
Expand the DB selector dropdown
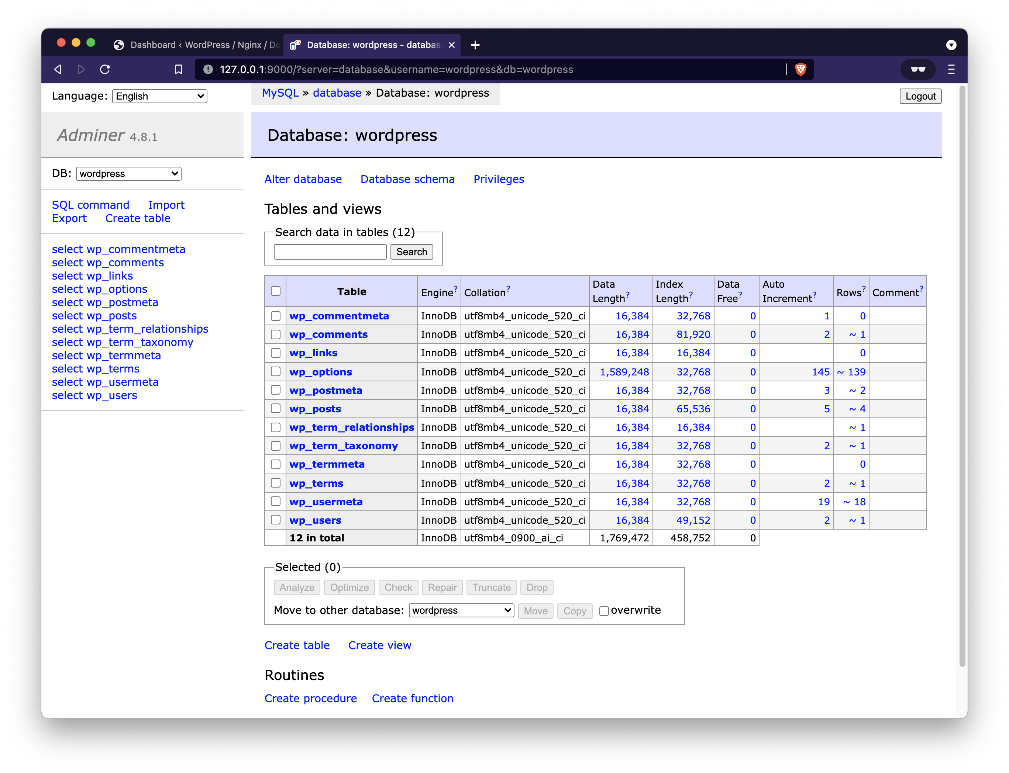128,173
